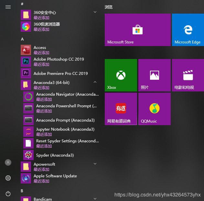Launch 360极速浏览器 from its colorful icon

[x=26, y=27]
